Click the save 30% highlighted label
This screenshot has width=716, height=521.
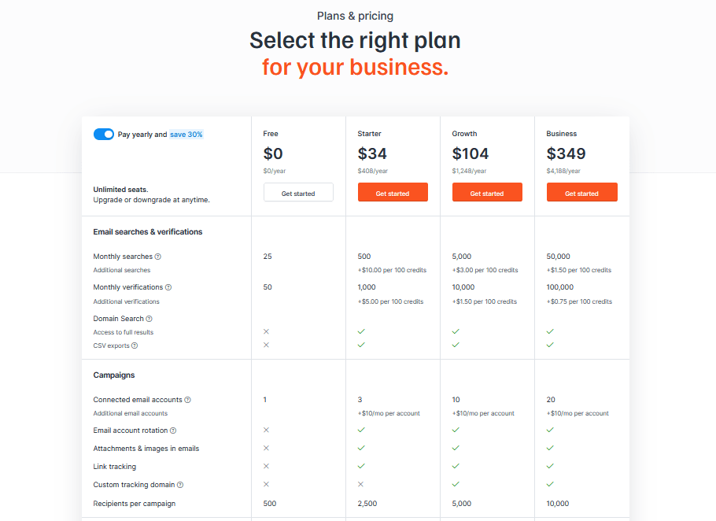click(x=186, y=135)
